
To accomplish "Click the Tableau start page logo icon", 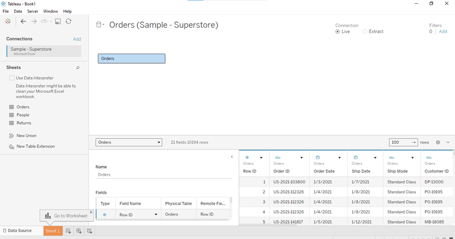I will click(8, 21).
